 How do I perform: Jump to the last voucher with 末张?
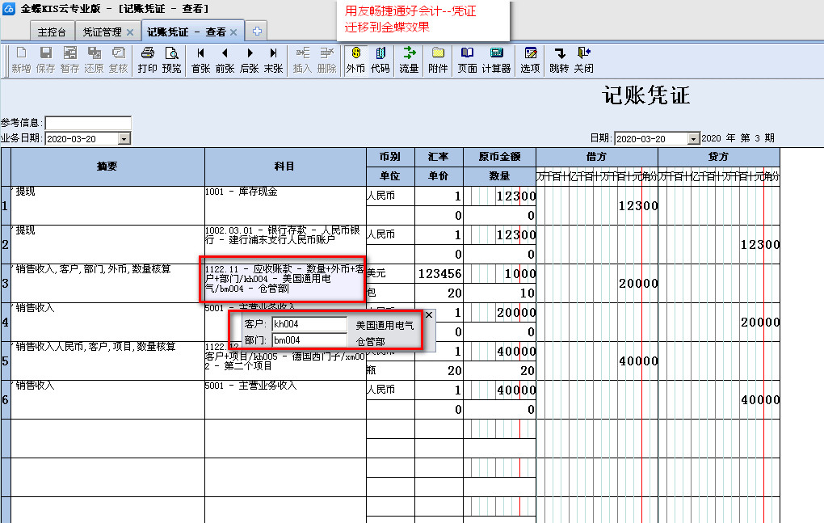point(273,60)
